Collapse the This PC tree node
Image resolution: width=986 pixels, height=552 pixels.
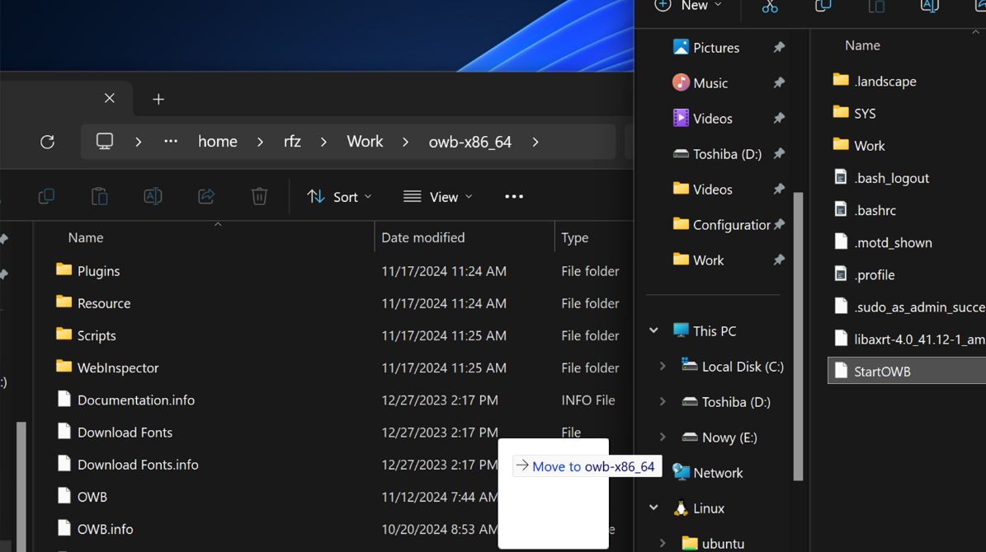654,330
